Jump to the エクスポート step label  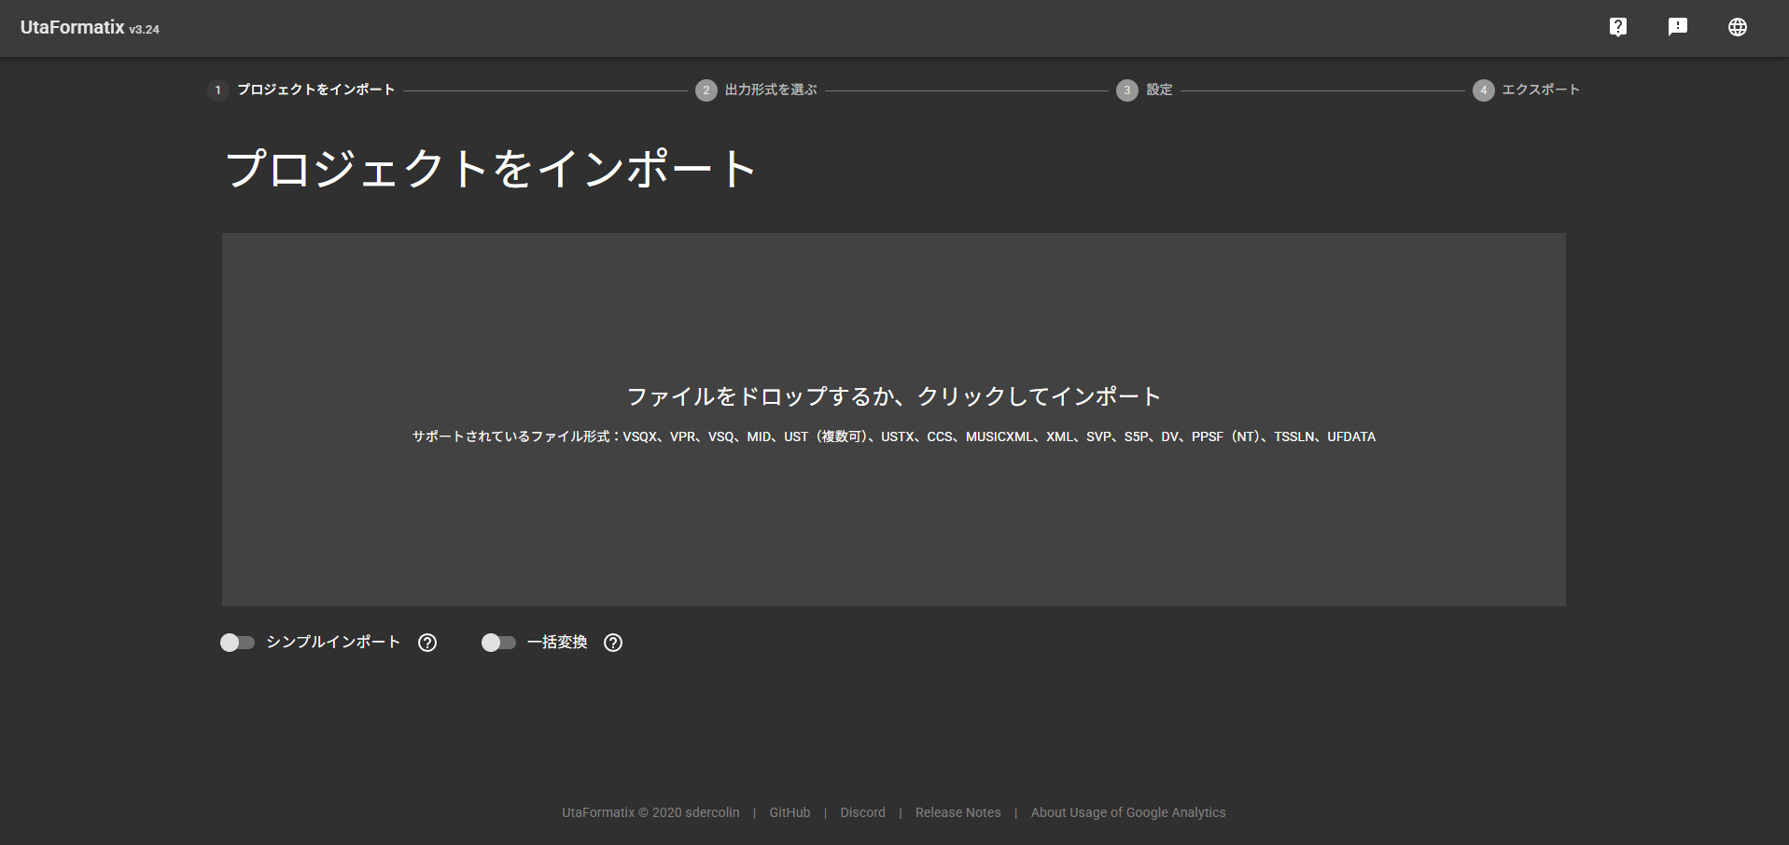[1540, 90]
